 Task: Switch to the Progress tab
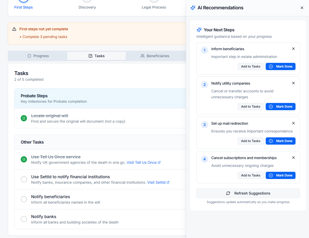38,56
